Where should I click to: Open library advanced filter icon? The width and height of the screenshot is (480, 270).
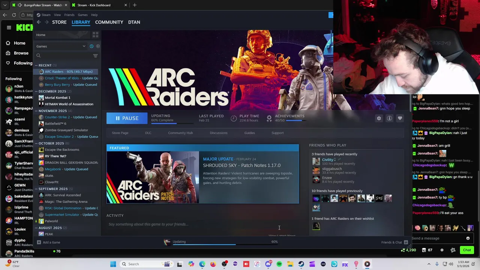pos(95,55)
